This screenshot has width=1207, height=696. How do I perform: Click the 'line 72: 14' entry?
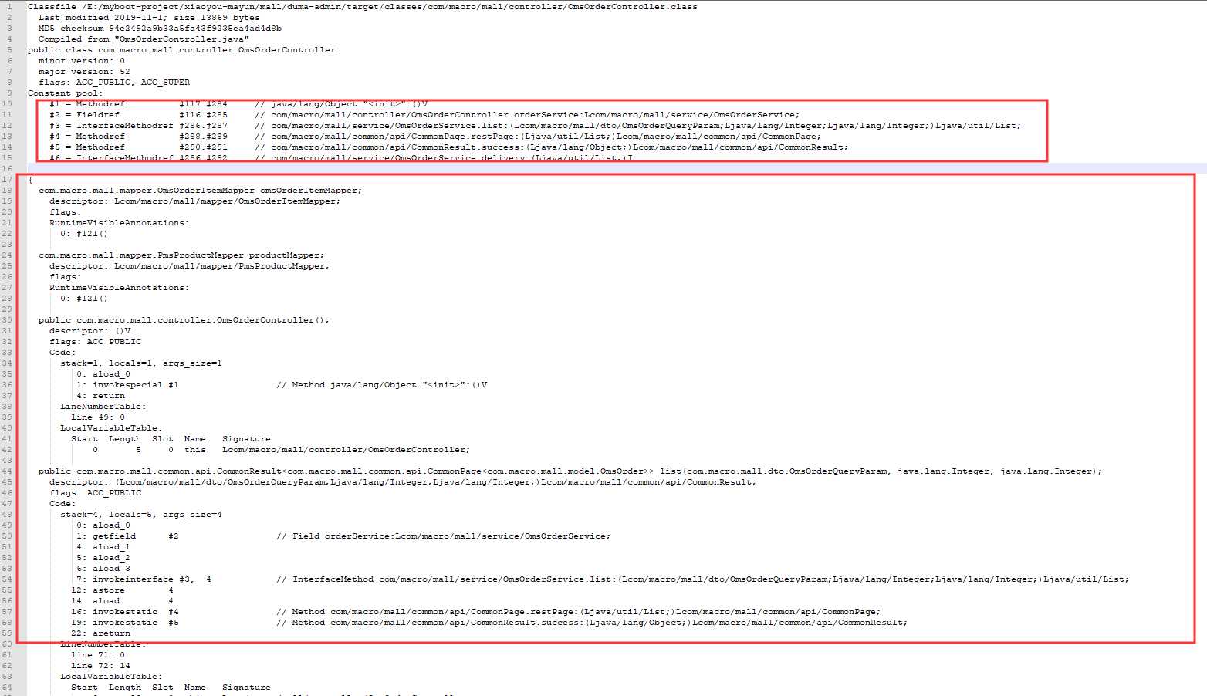coord(100,665)
